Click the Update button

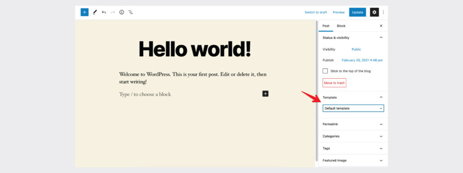point(357,12)
